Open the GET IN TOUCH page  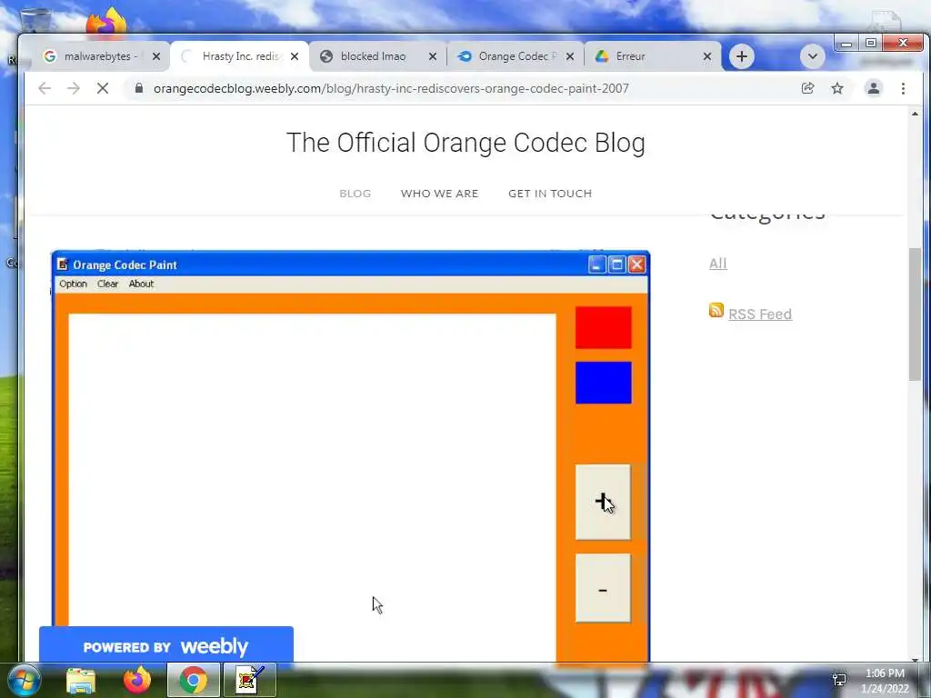tap(550, 194)
